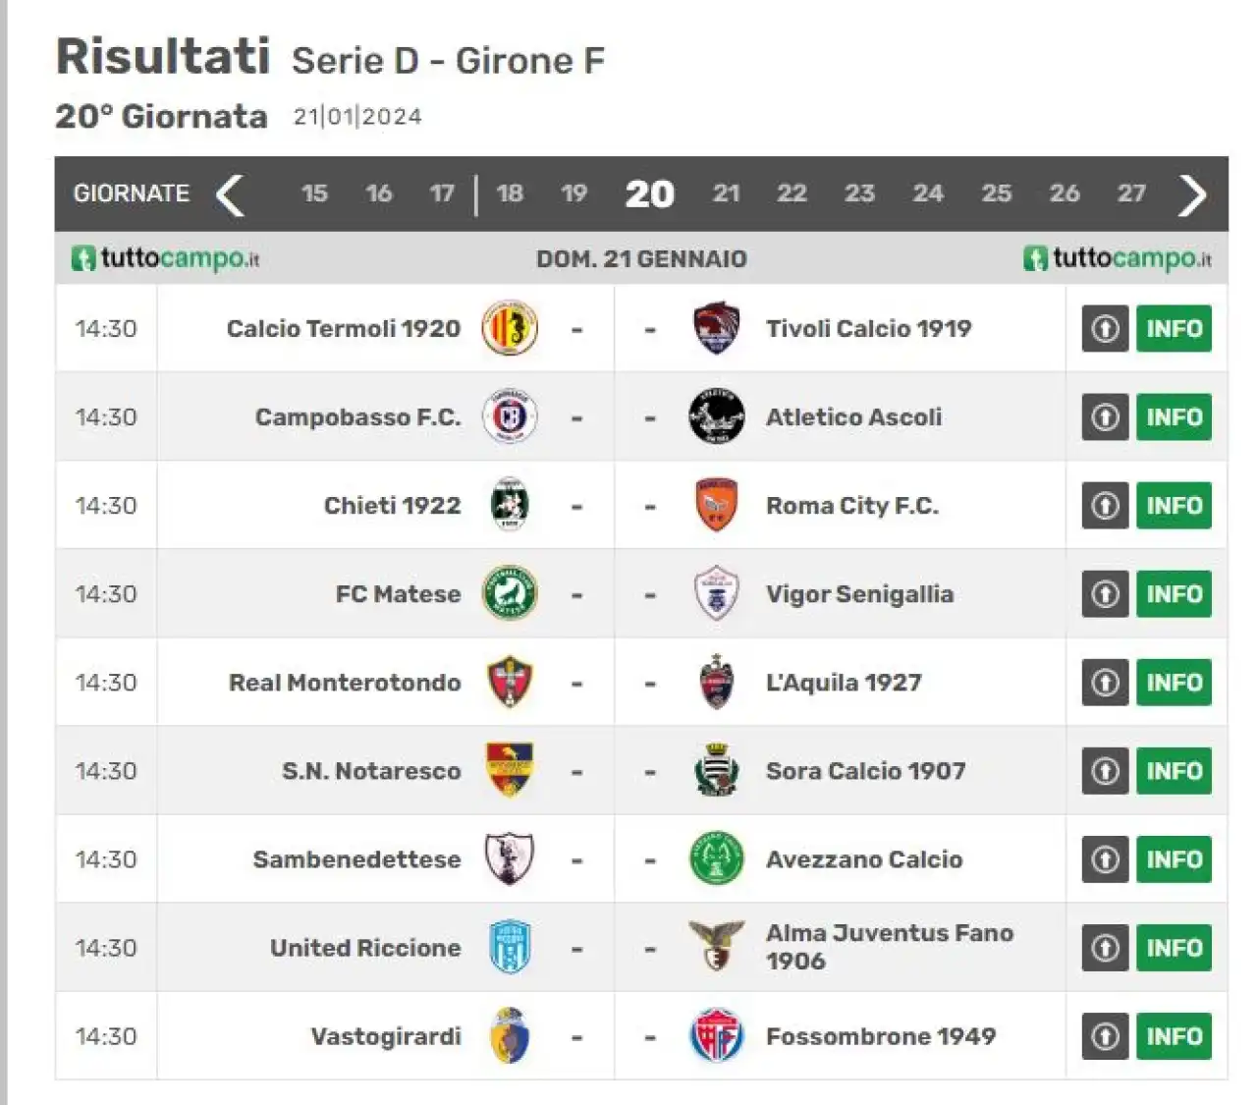Show next giornate with right chevron
Screen dimensions: 1257x1105
[x=1192, y=194]
